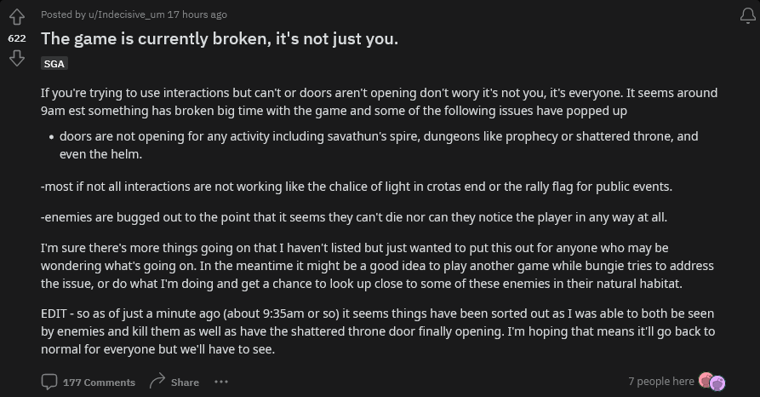Click the '7 people here' text

(660, 382)
